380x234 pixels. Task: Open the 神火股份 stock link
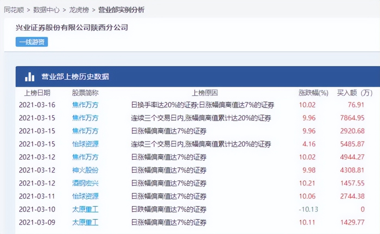pos(85,170)
